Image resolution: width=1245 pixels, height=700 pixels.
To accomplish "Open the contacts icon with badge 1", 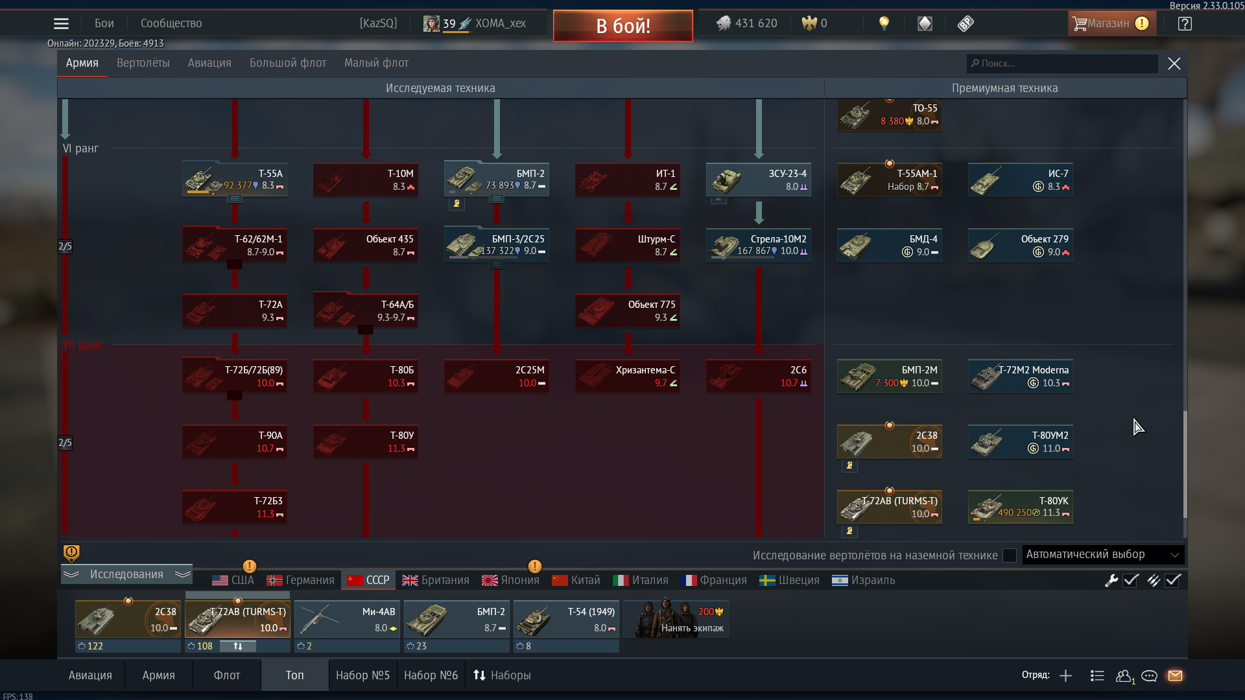I will (x=1124, y=676).
